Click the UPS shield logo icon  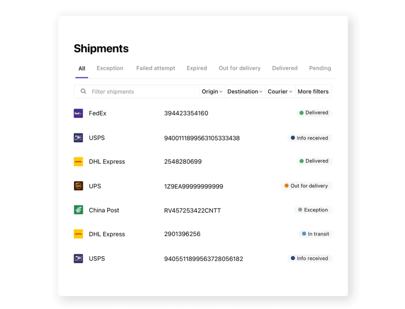click(x=78, y=186)
